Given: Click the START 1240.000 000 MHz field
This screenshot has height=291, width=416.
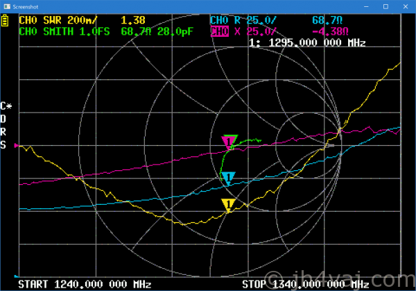Looking at the screenshot, I should 85,284.
